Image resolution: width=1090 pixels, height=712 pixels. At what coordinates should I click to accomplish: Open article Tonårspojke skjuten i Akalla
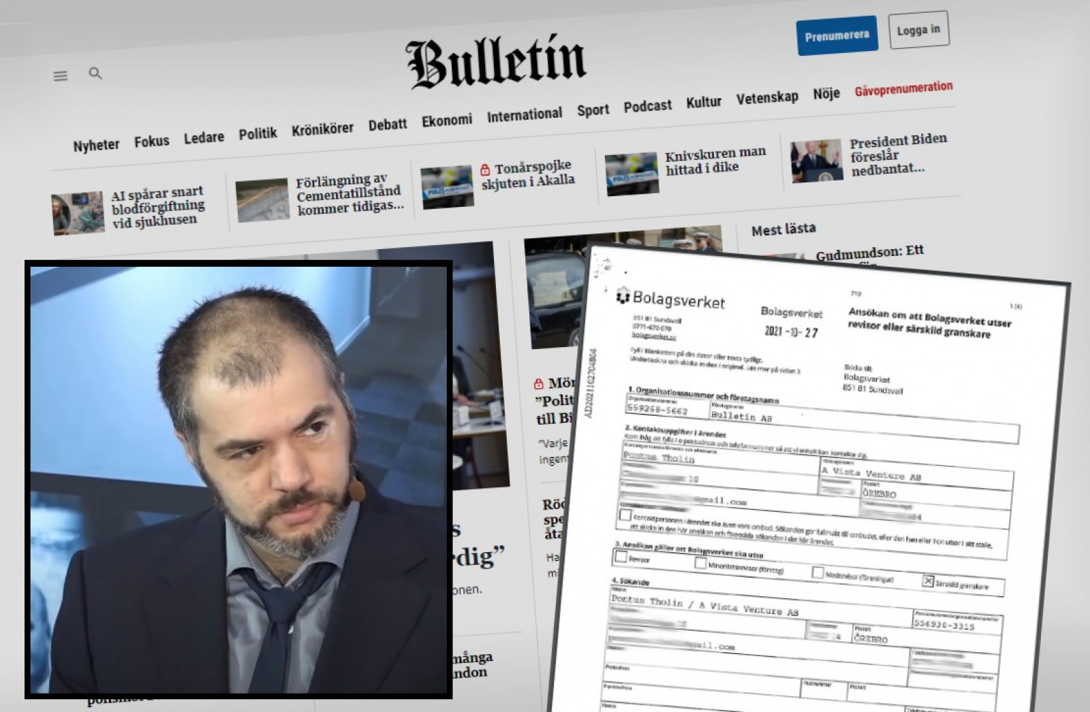(528, 175)
